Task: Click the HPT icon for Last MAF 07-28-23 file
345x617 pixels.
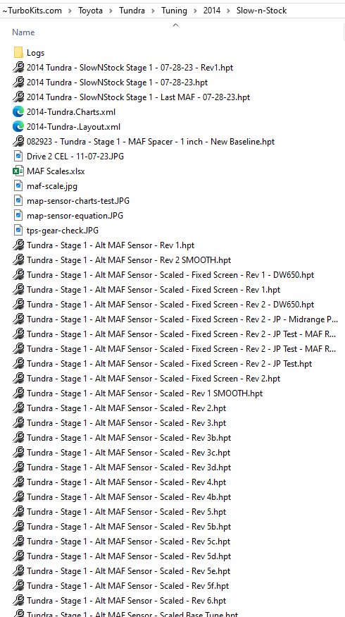Action: 18,97
